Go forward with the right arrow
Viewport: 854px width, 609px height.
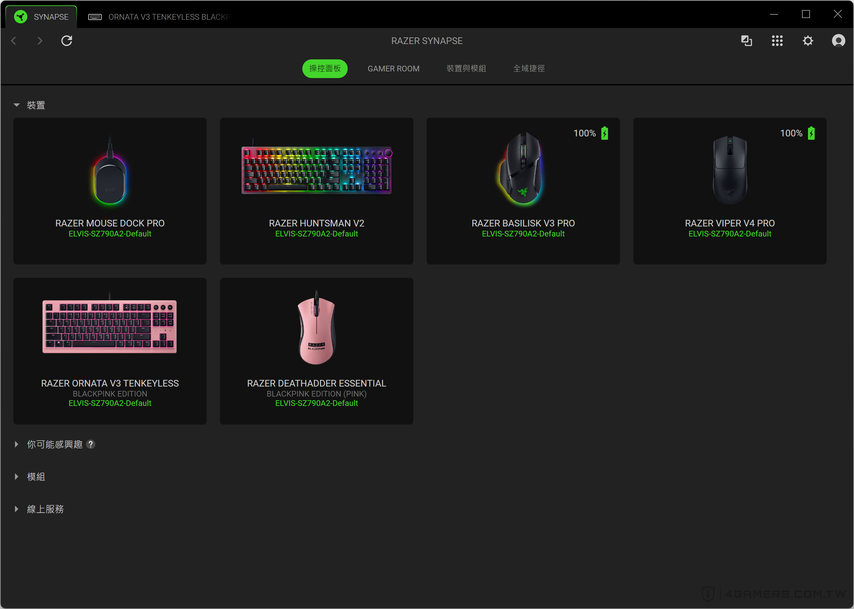(40, 40)
